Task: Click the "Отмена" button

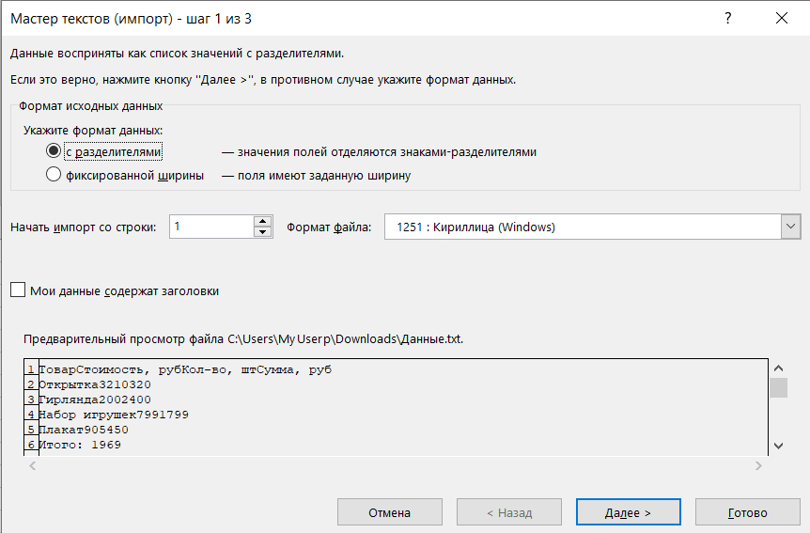Action: click(x=390, y=511)
